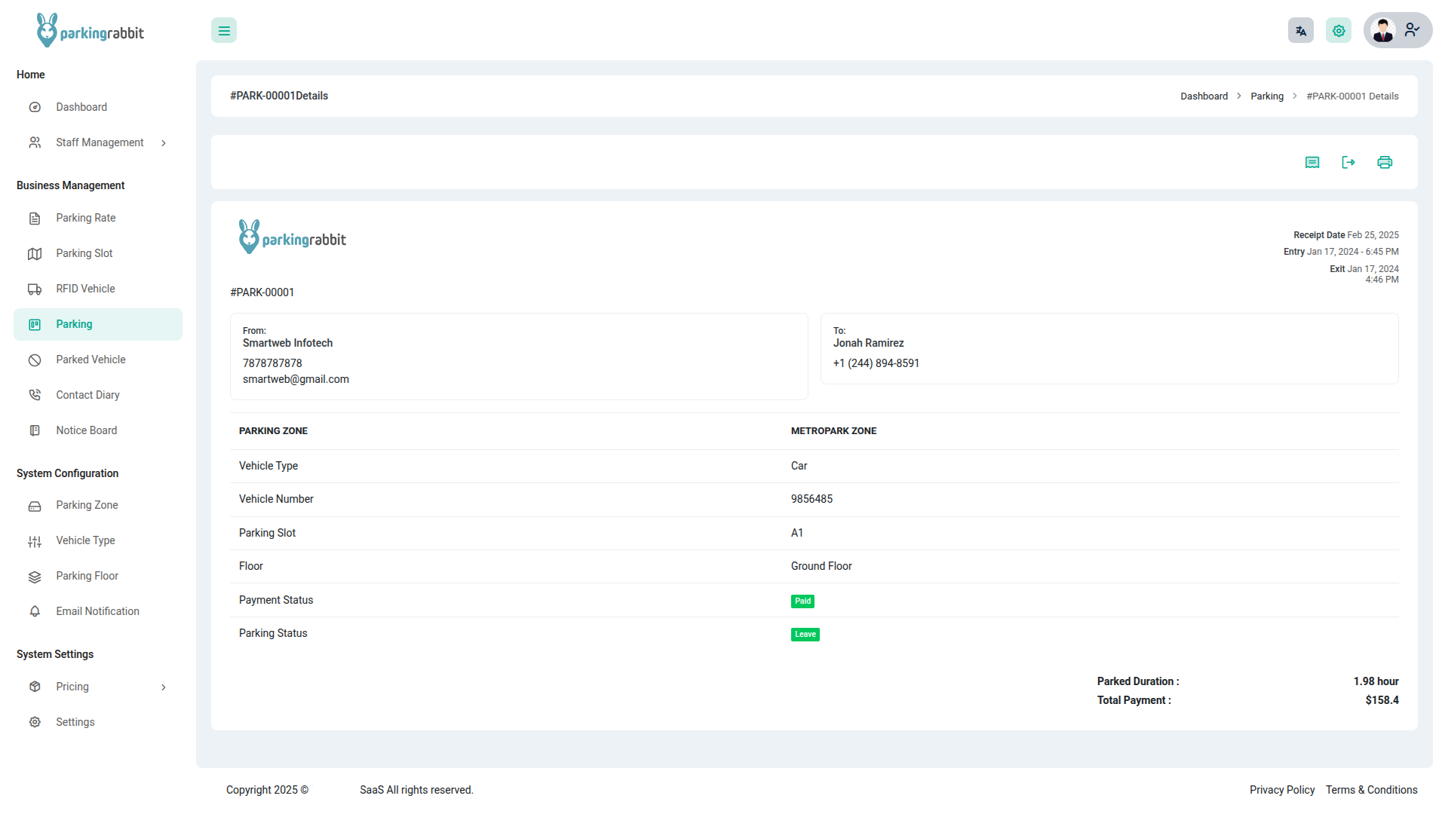
Task: Open the language translation icon
Action: coord(1301,31)
